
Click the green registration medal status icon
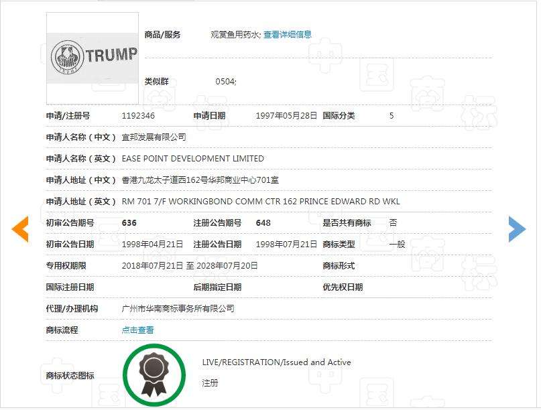click(154, 374)
